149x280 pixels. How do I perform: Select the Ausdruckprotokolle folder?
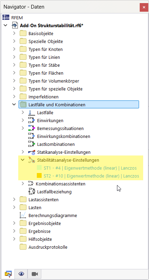(48, 247)
